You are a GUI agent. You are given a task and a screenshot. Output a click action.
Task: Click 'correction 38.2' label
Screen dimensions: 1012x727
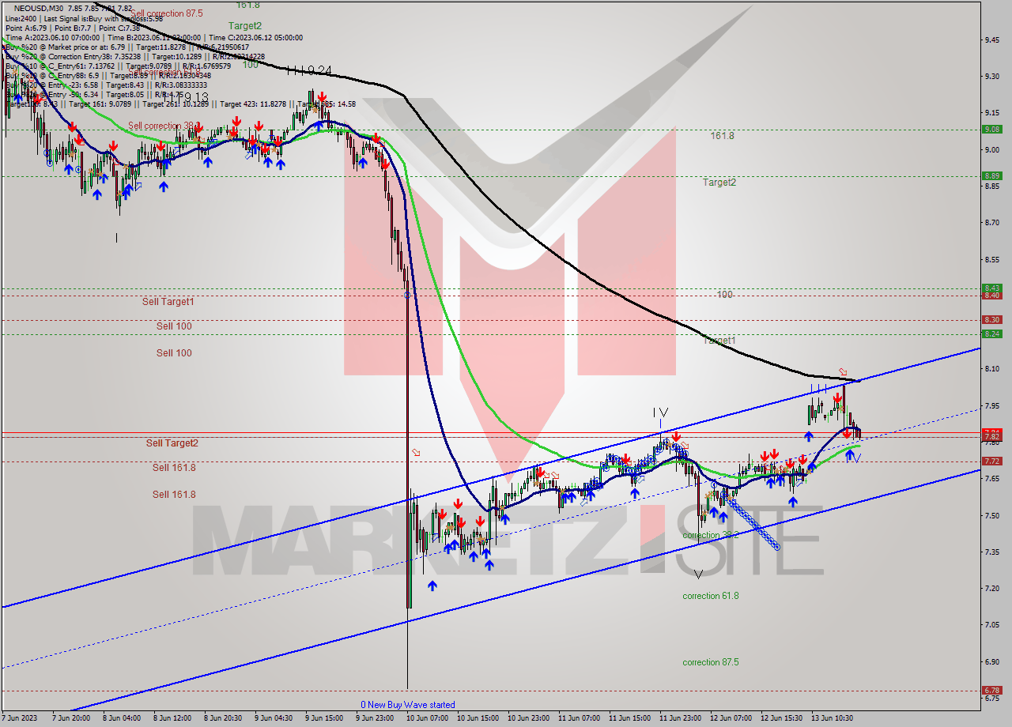click(x=710, y=535)
